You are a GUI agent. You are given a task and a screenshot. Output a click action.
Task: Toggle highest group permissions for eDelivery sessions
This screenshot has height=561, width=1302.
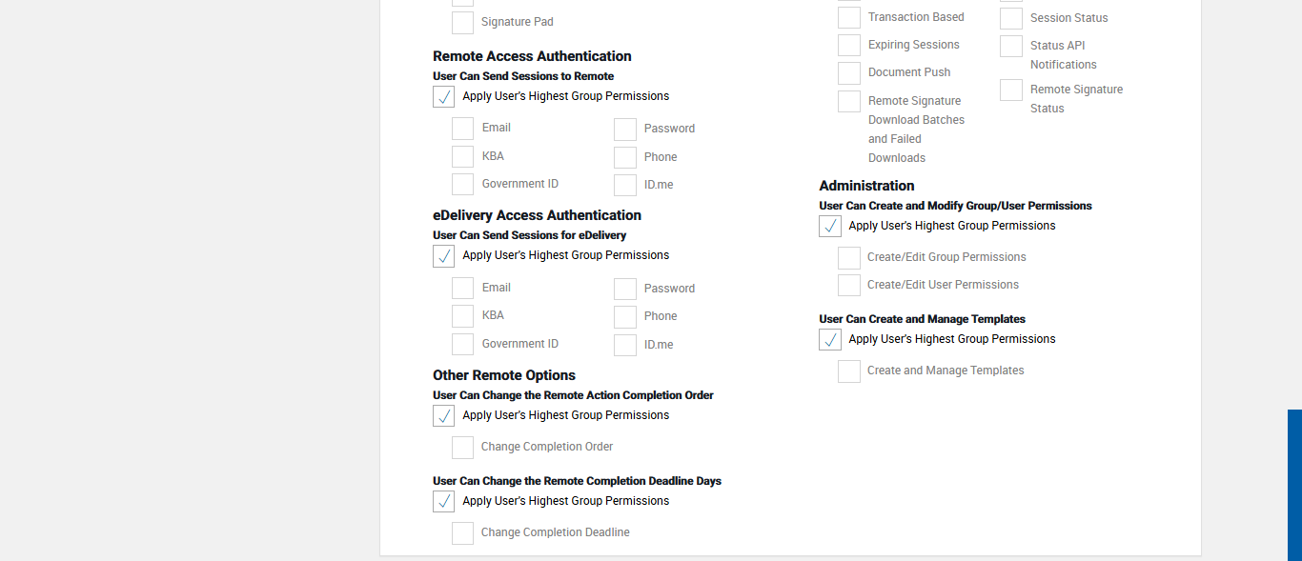[443, 256]
